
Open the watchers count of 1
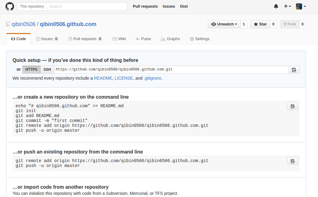click(x=244, y=24)
